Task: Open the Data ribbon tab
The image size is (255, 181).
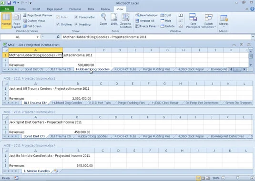Action: pos(91,9)
